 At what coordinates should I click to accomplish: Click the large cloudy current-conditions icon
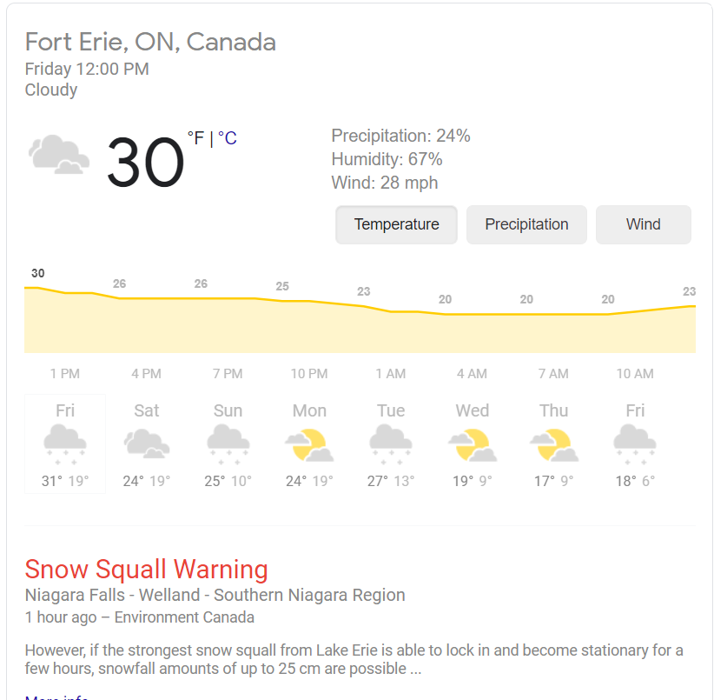pyautogui.click(x=59, y=155)
